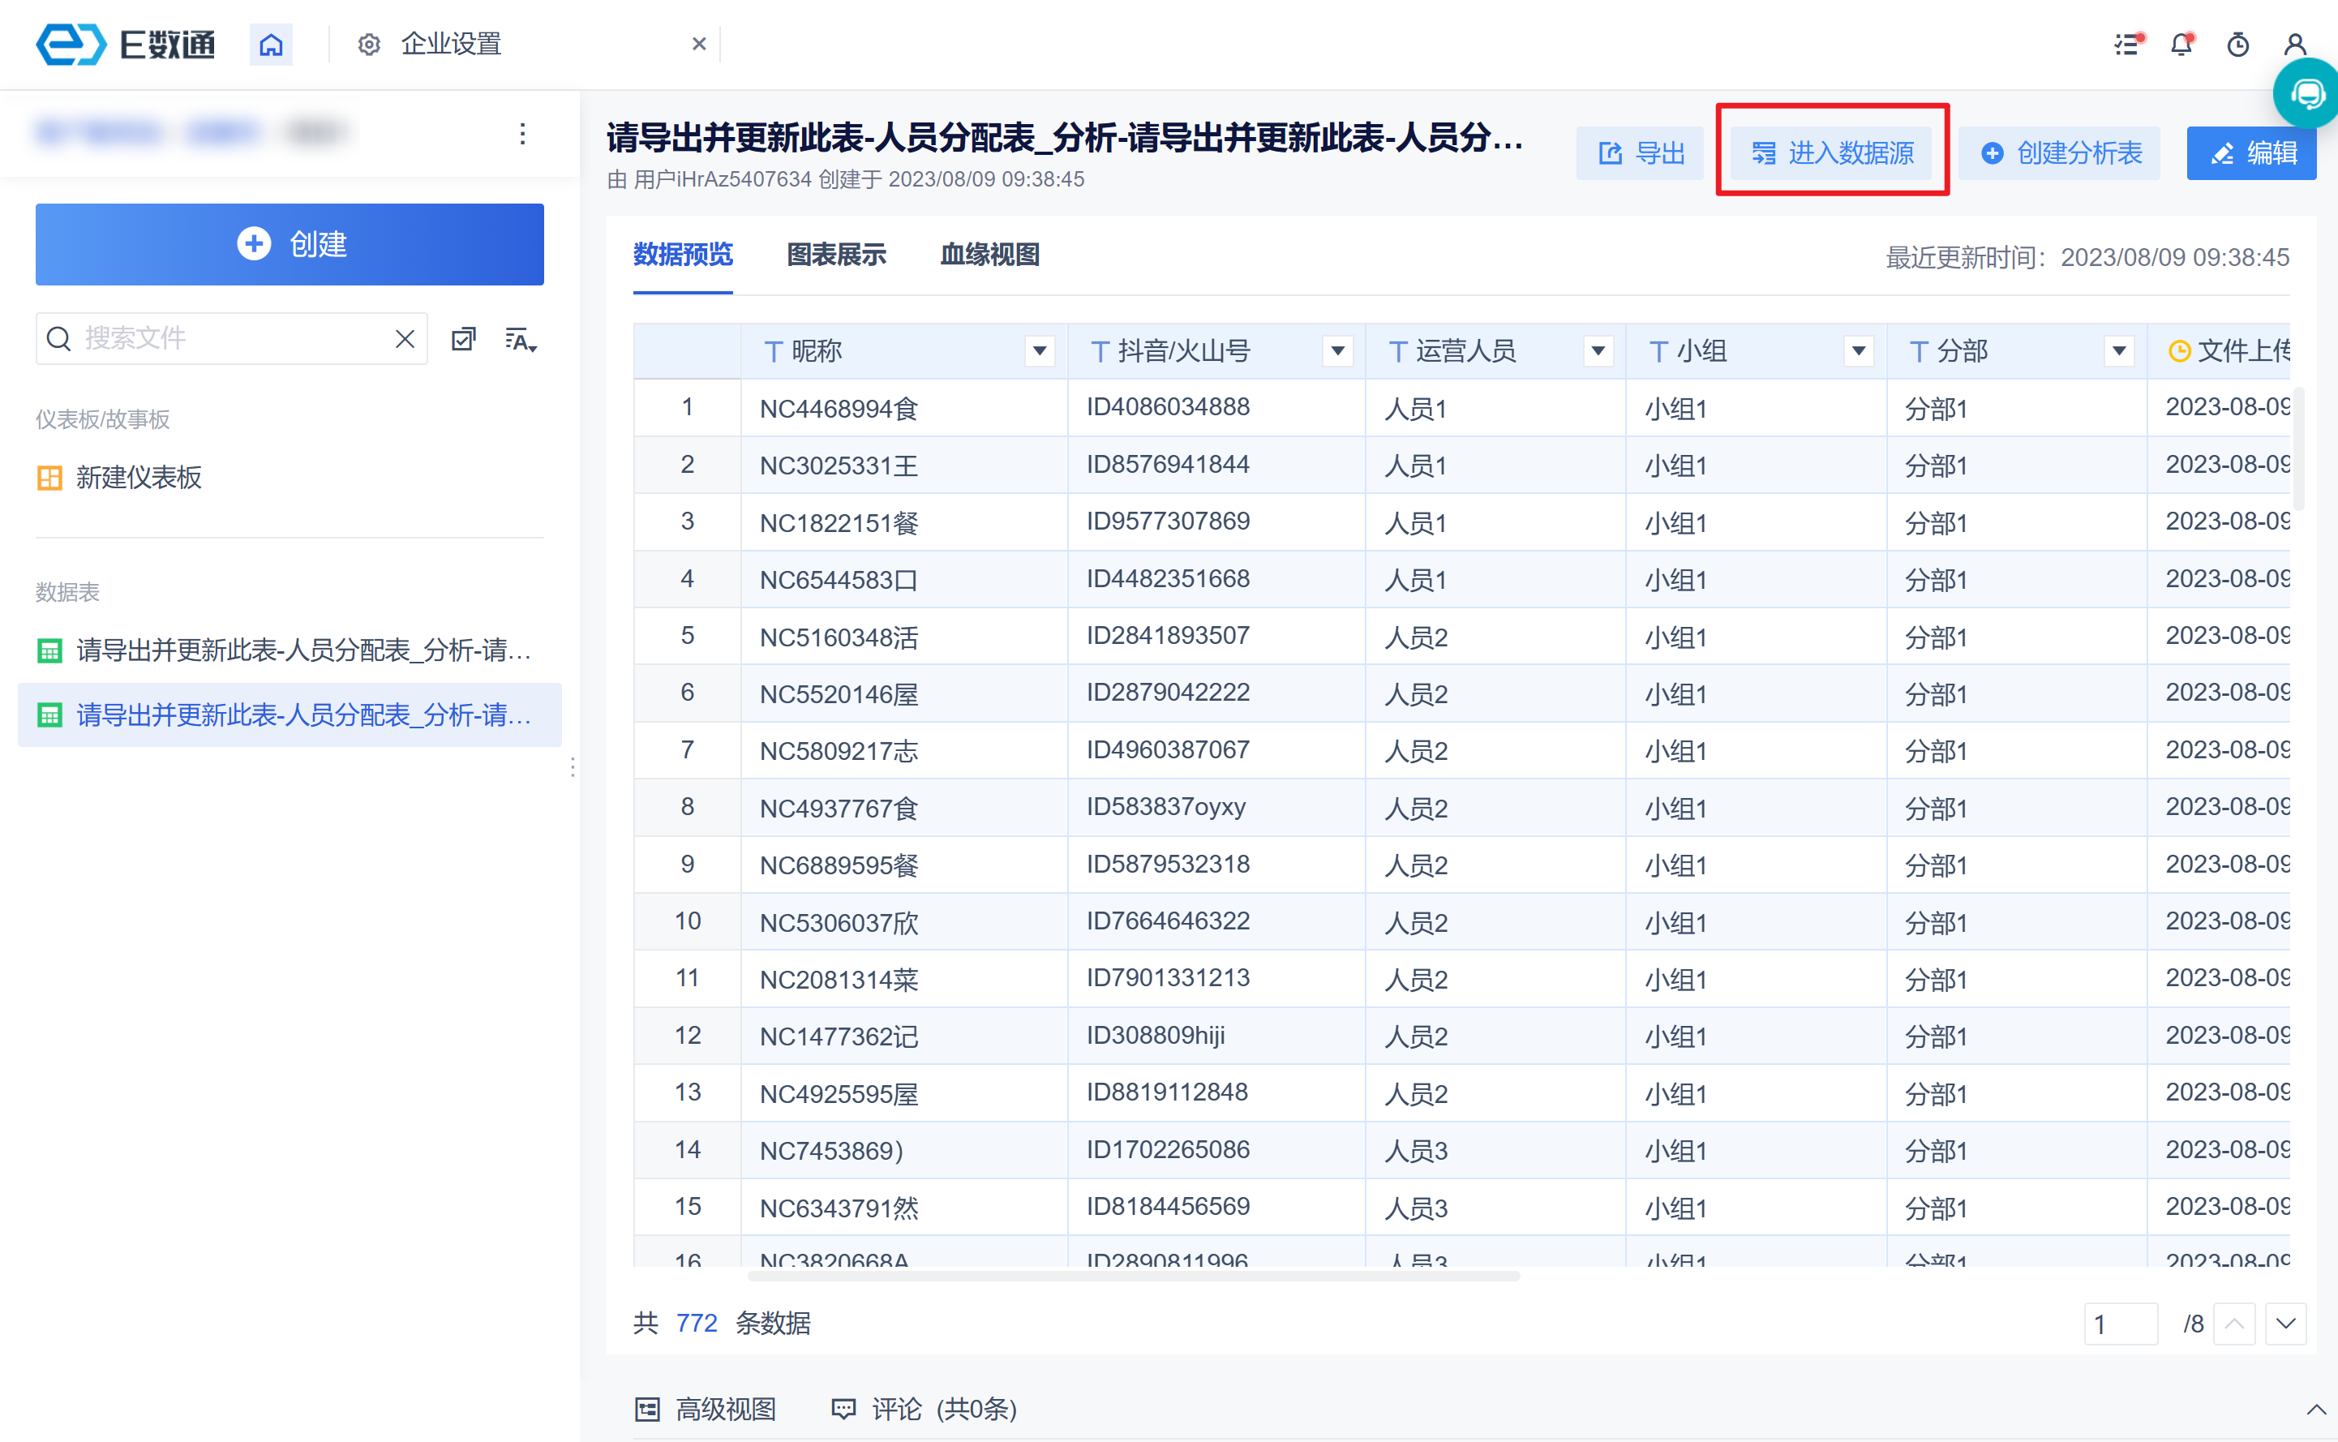Click the 进入数据源 button
Image resolution: width=2338 pixels, height=1442 pixels.
tap(1832, 152)
